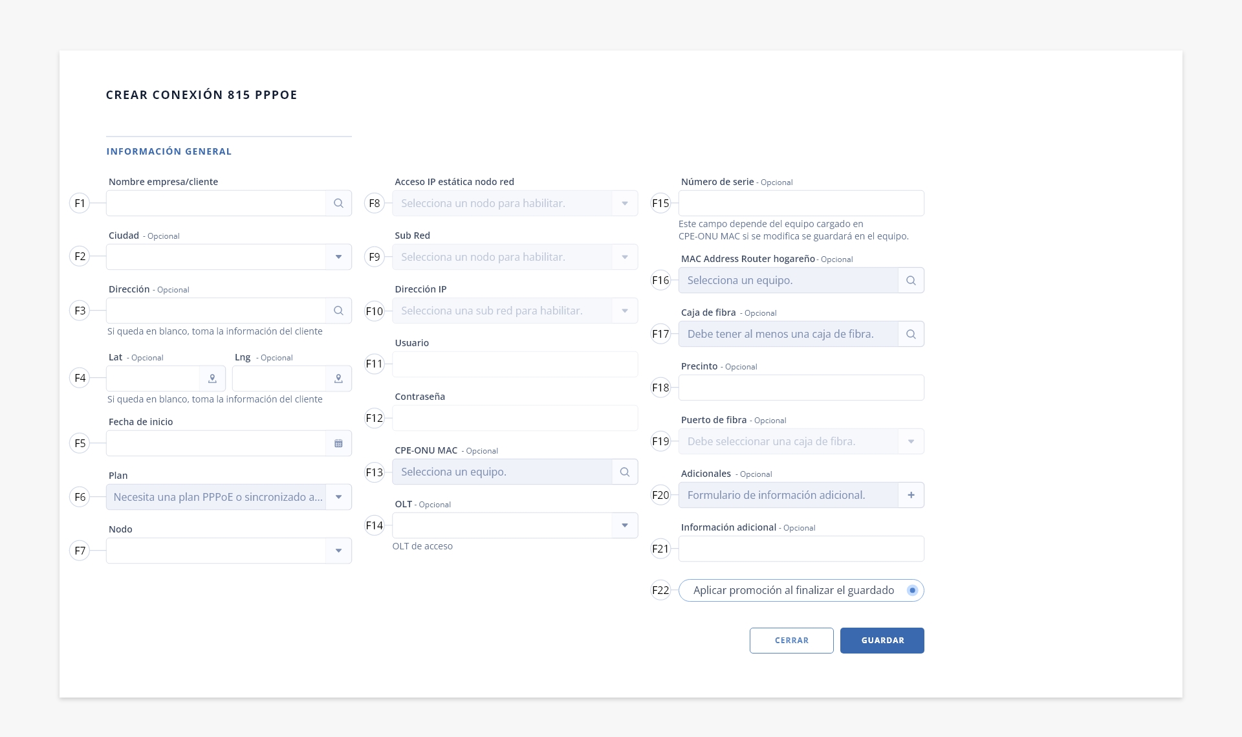Click the 'Debe tener al menos una caja de fibra.' field

click(x=789, y=334)
